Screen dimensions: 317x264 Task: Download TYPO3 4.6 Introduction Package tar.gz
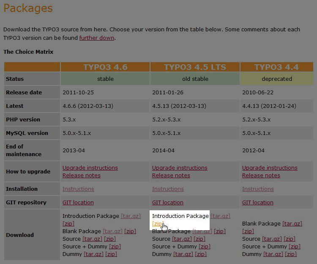coord(131,216)
